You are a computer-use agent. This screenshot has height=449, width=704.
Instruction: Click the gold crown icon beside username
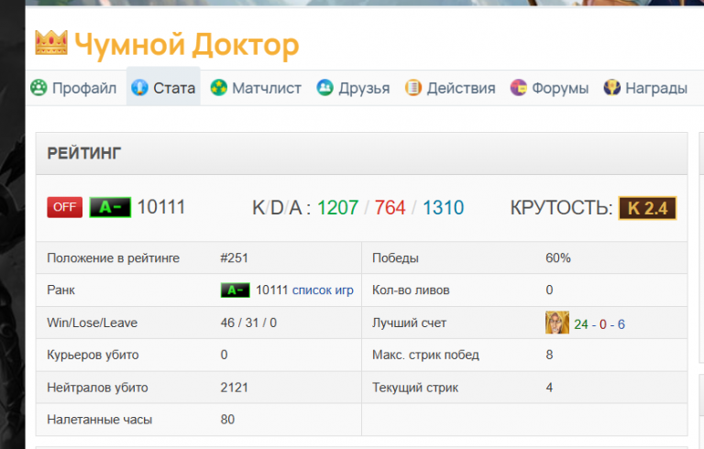pyautogui.click(x=51, y=43)
